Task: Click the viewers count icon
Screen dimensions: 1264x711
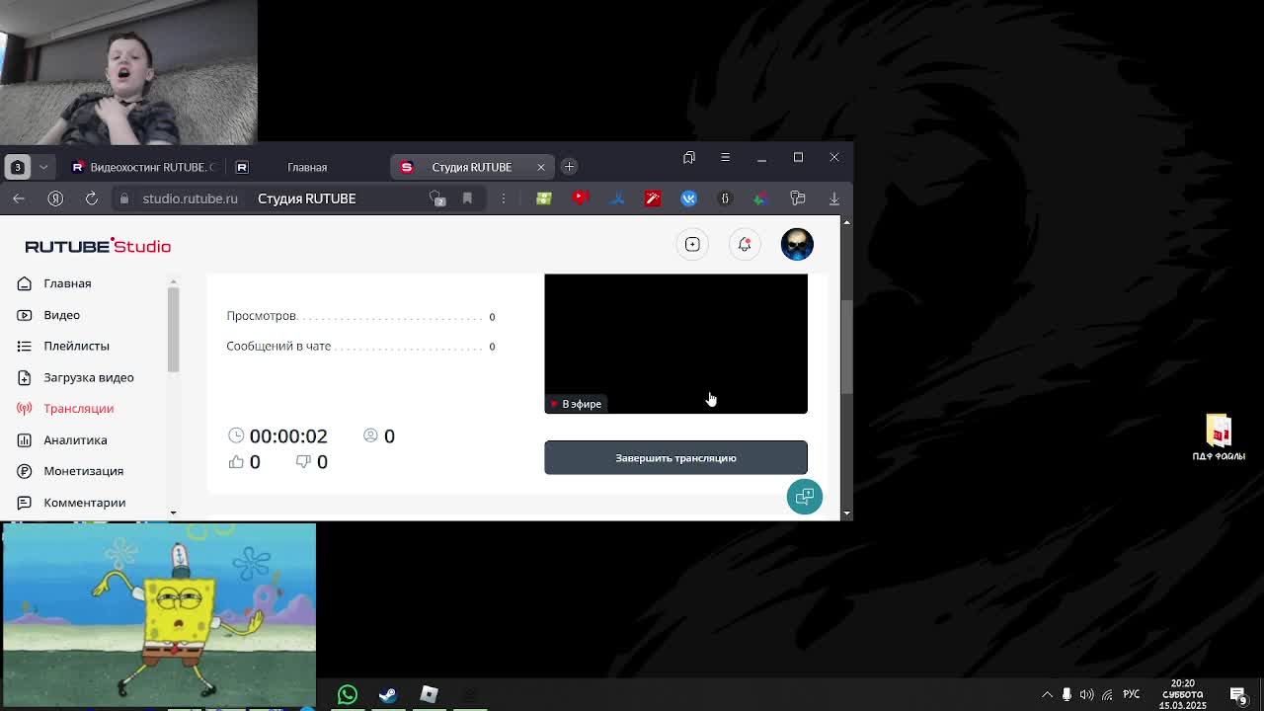Action: (x=370, y=435)
